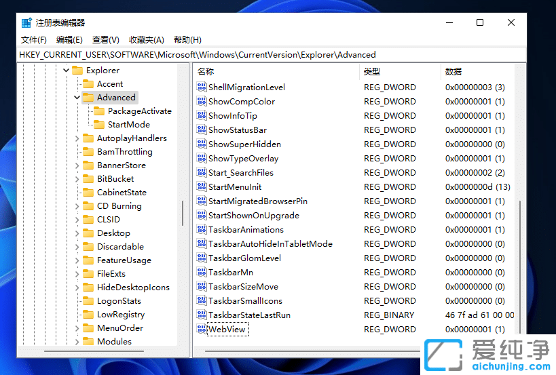Click the TaskbarGlomLevel value icon
Screen dimensions: 556x375
click(x=202, y=258)
